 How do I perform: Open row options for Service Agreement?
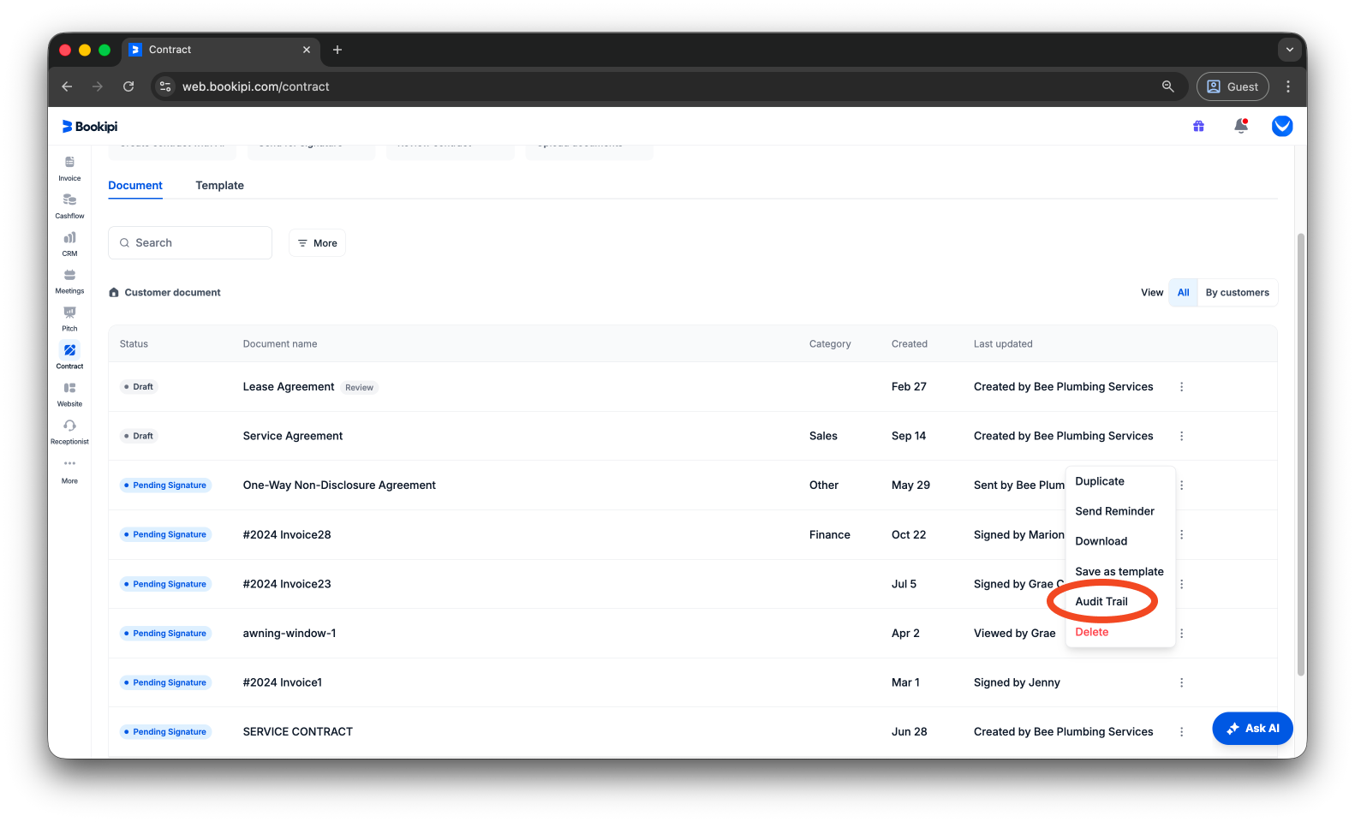click(x=1181, y=436)
